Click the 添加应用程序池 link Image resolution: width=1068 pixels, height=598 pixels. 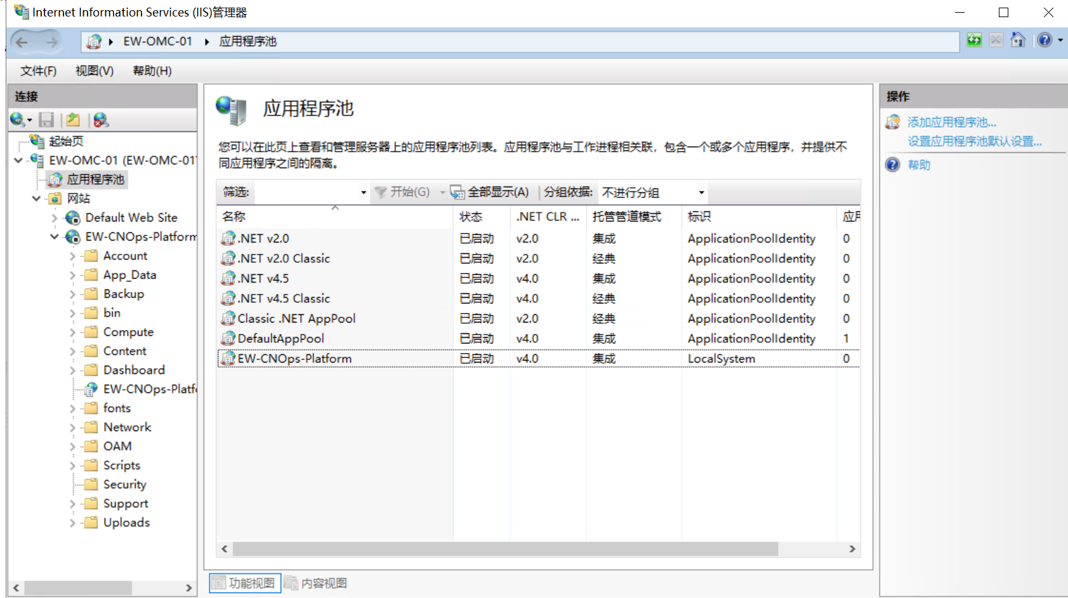pos(951,122)
